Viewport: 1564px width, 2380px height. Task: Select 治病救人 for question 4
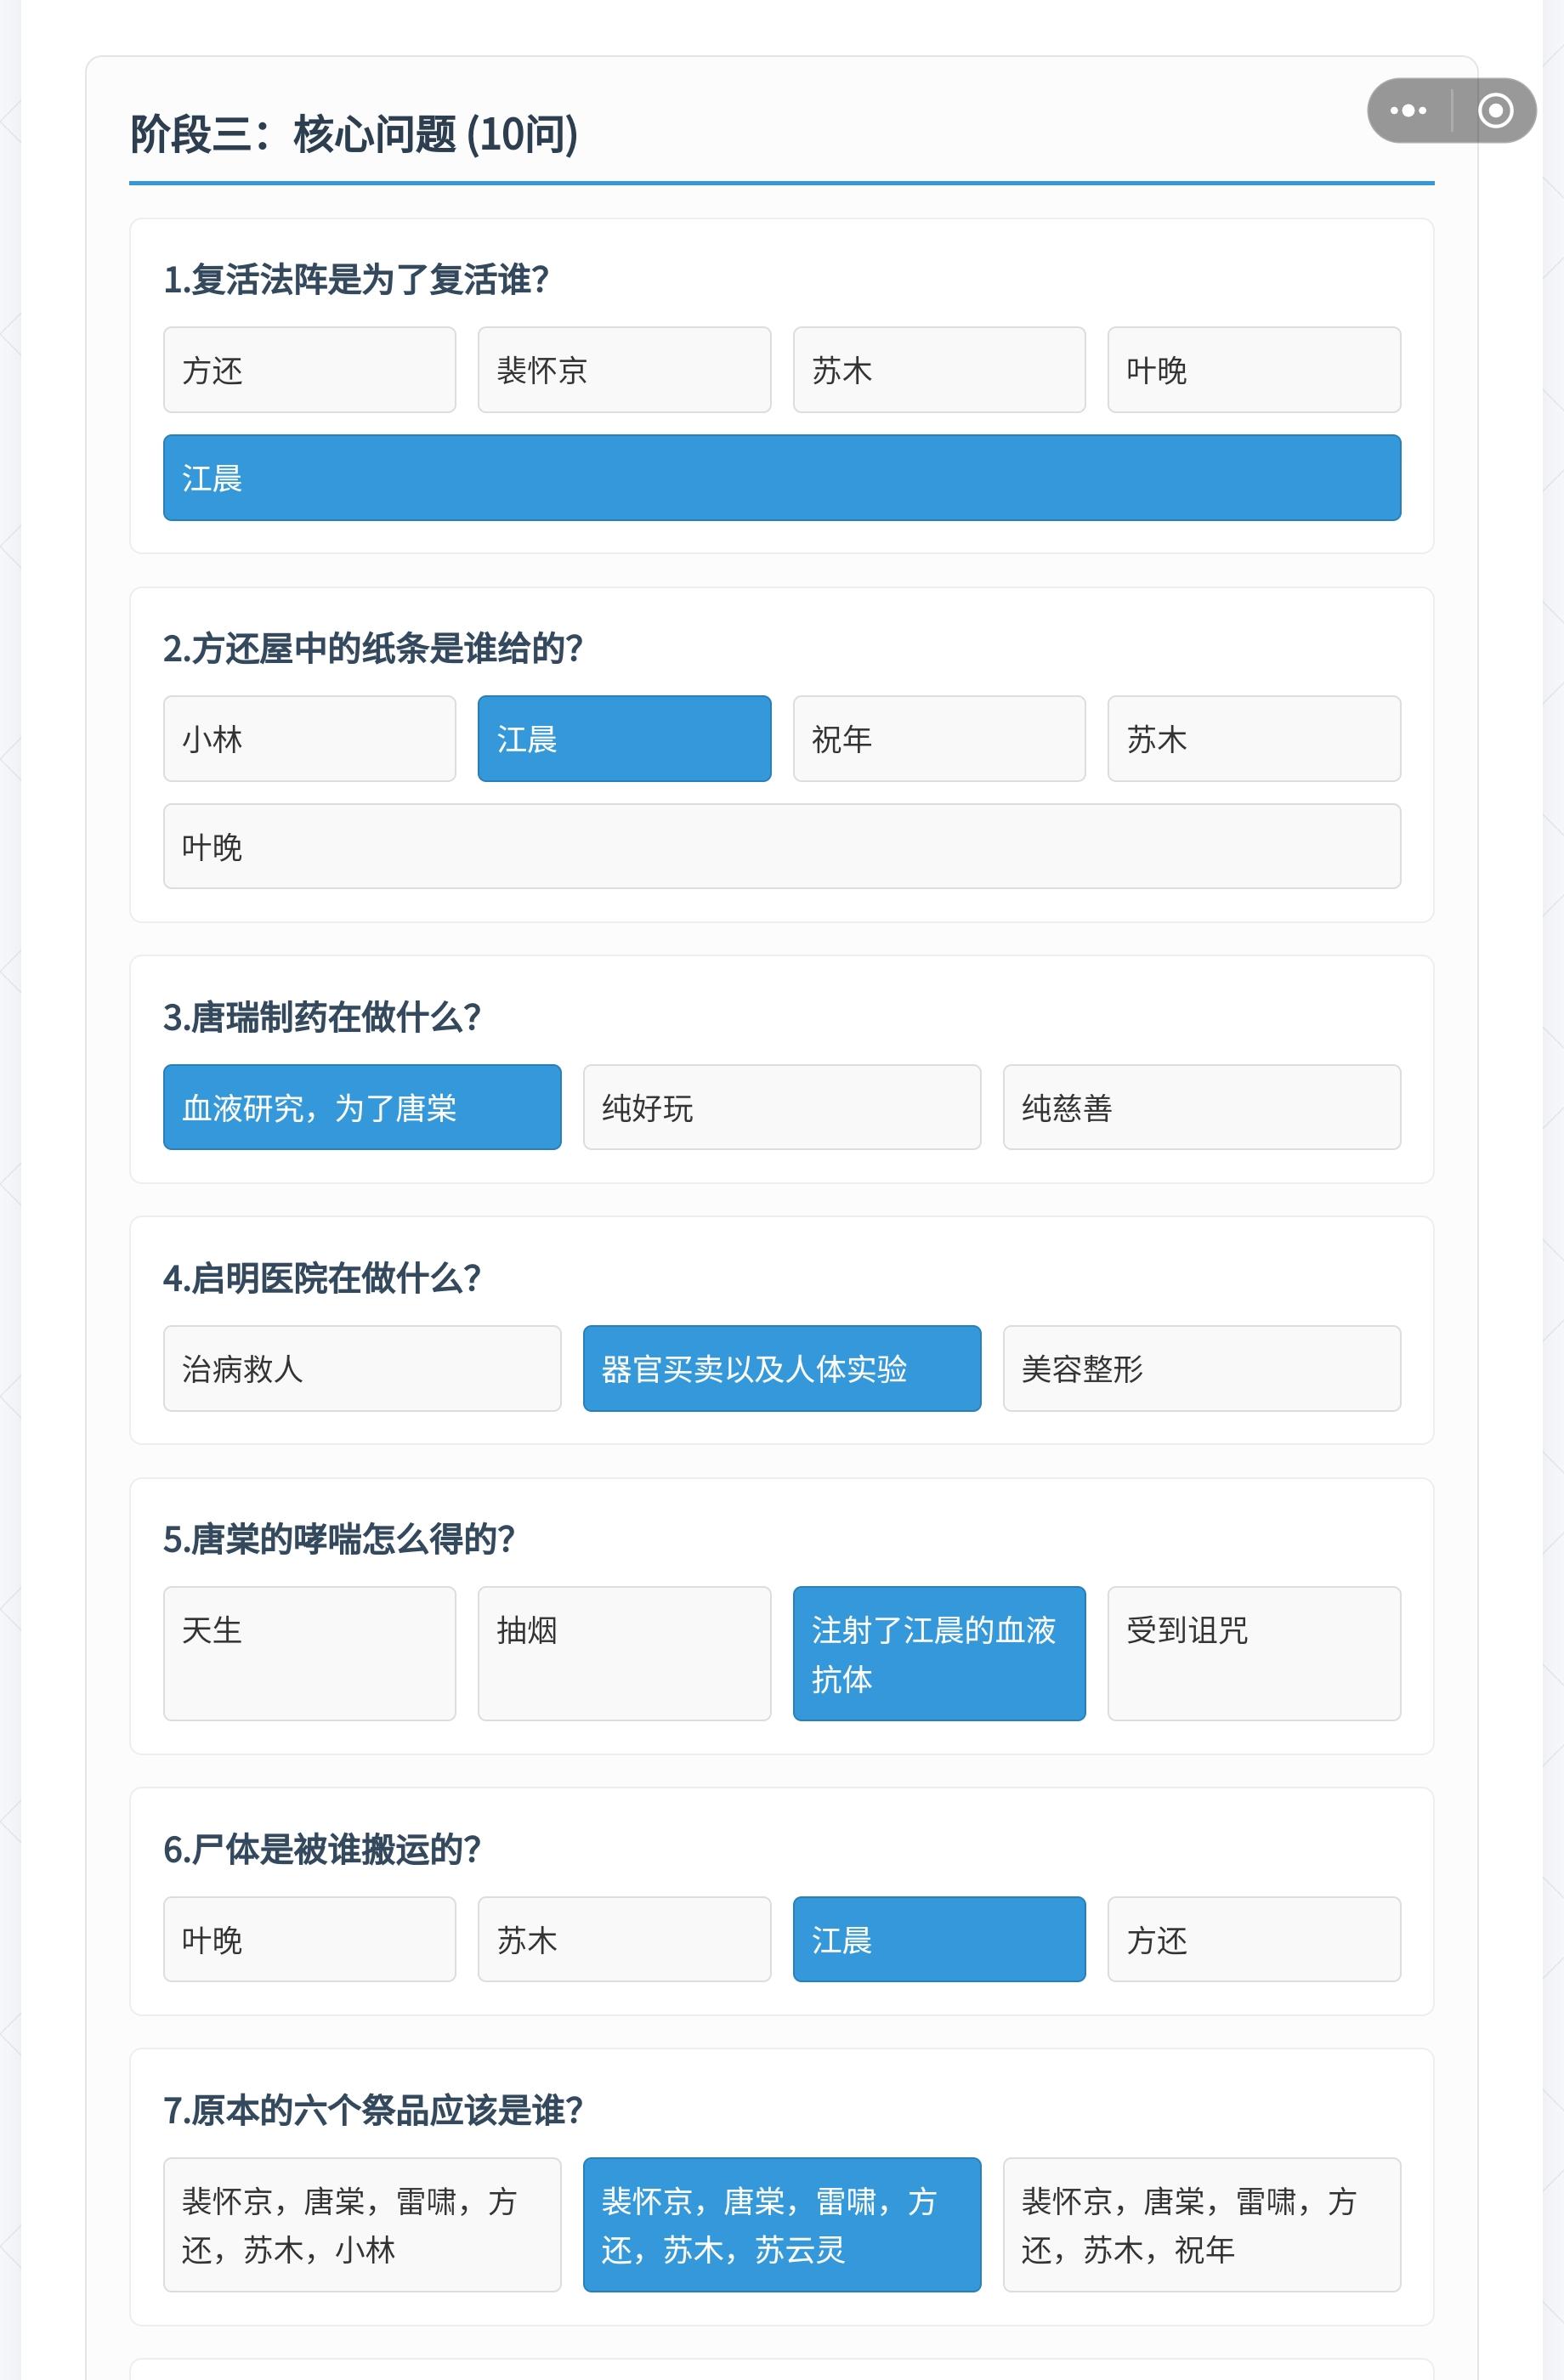361,1369
